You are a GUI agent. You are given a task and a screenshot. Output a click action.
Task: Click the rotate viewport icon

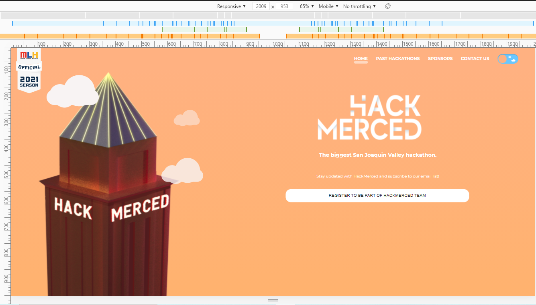click(387, 6)
